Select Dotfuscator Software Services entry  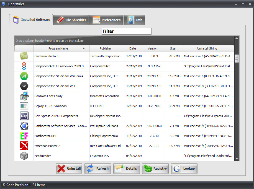(x=61, y=126)
